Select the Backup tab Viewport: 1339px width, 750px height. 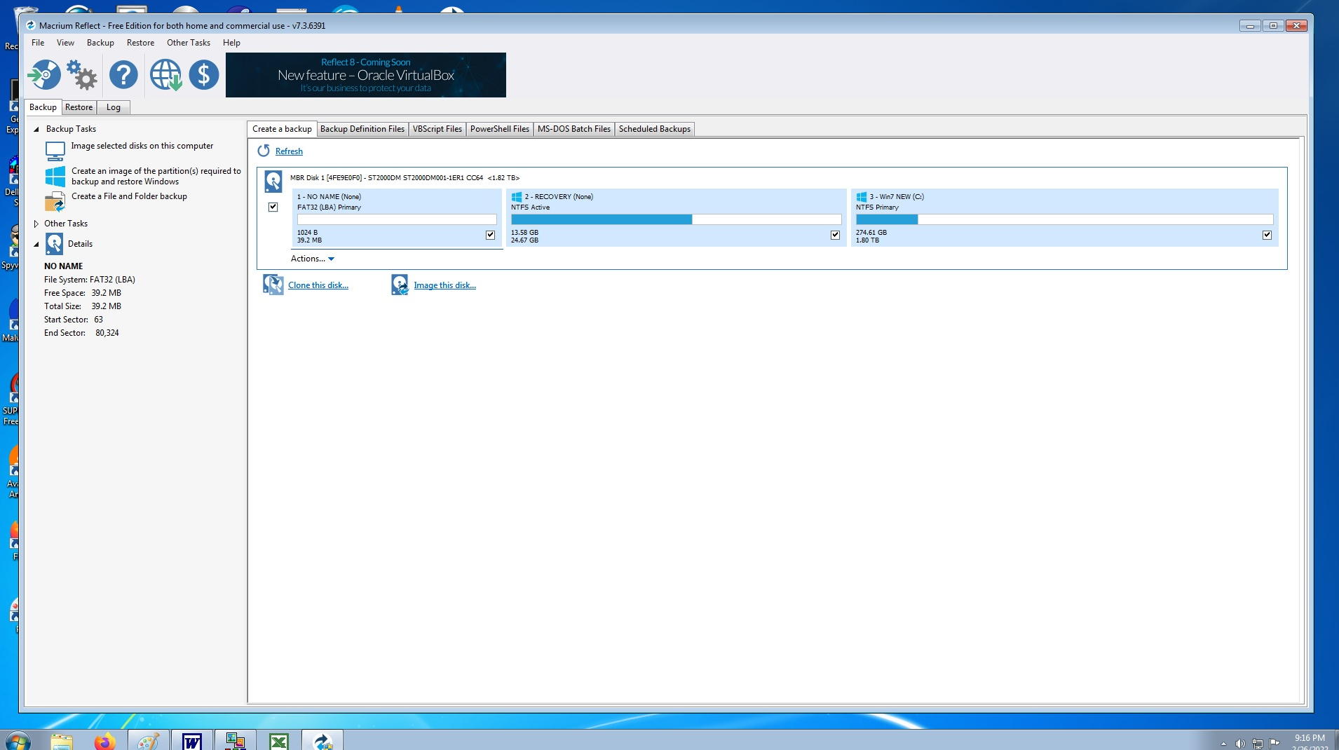click(43, 107)
